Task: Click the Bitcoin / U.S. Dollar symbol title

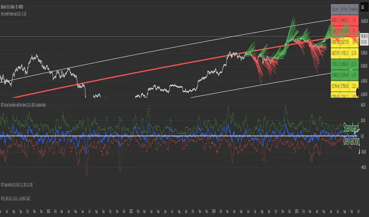Action: tap(12, 7)
